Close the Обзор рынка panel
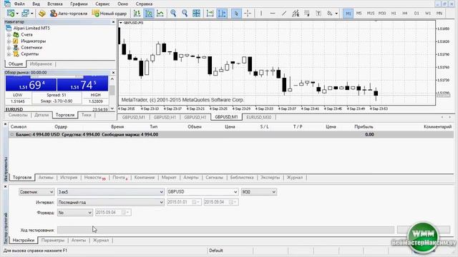Viewport: 458px width, 257px height. [113, 73]
